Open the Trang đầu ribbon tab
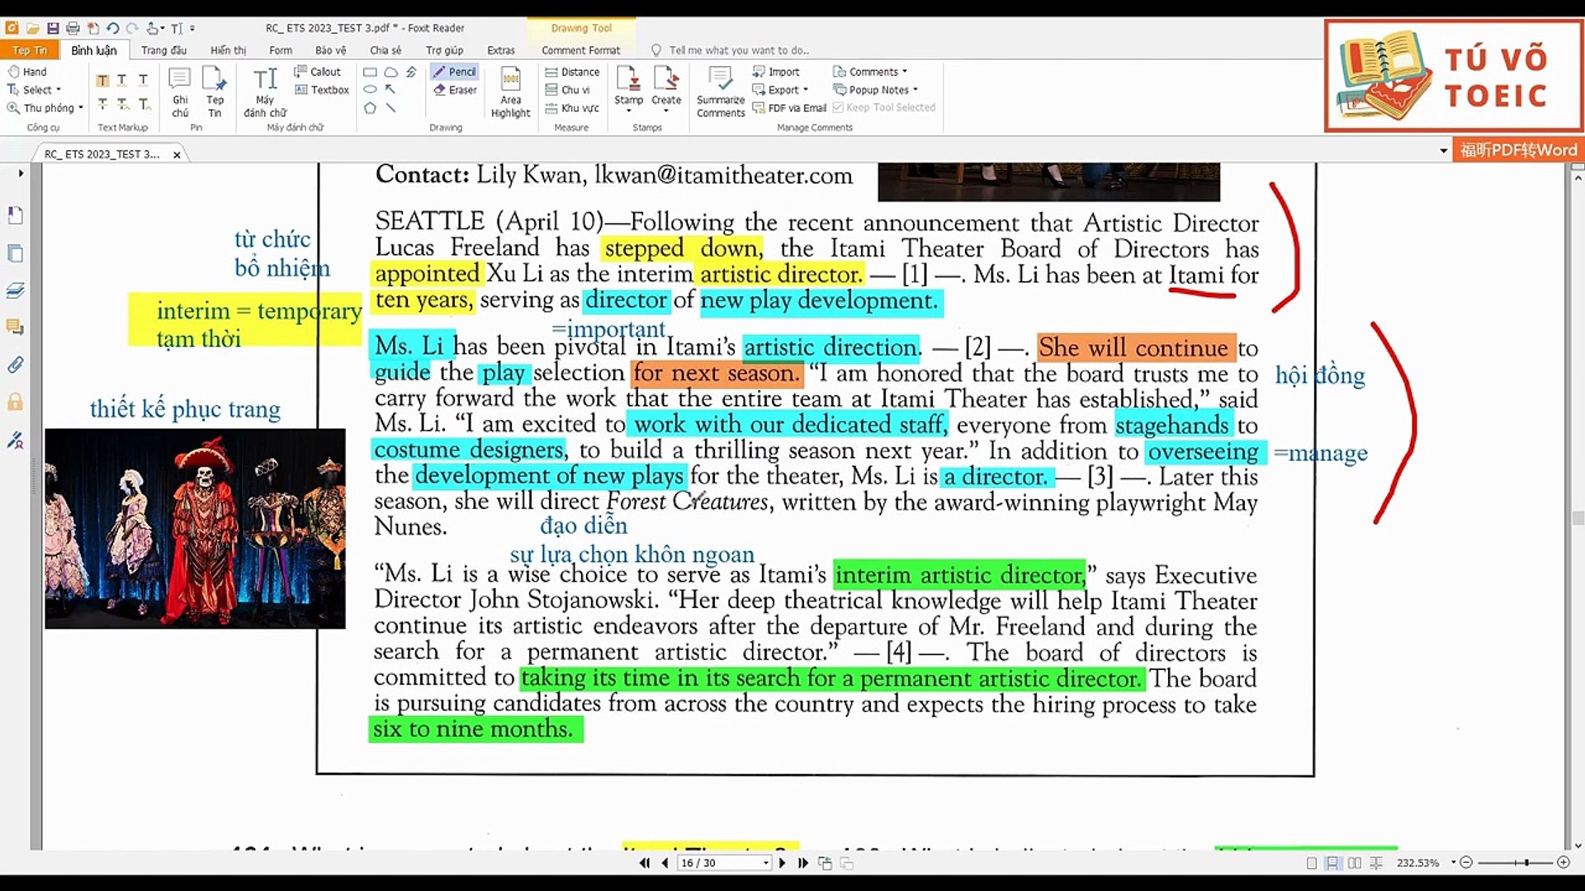1585x891 pixels. point(163,50)
